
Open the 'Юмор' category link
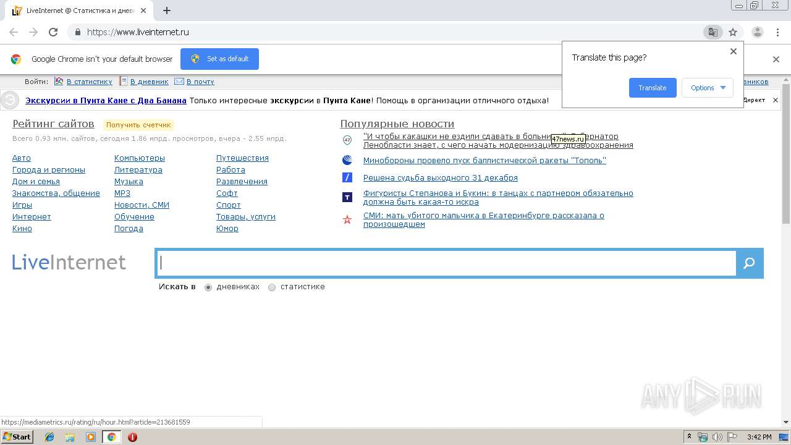[x=227, y=229]
